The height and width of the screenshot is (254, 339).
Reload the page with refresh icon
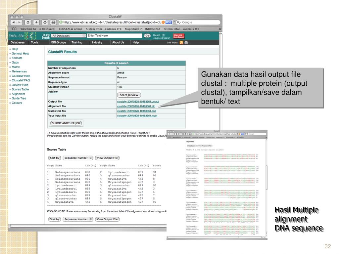[28, 22]
